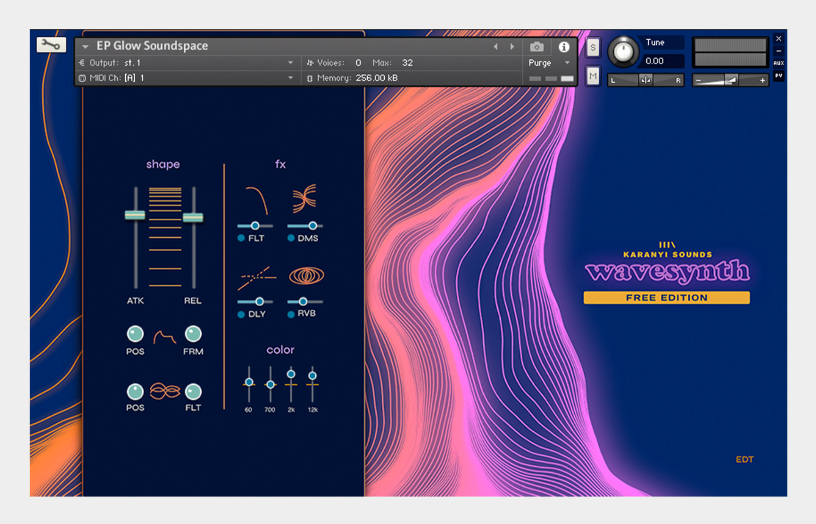Open the EP Glow Soundspace preset menu
816x524 pixels.
(152, 45)
